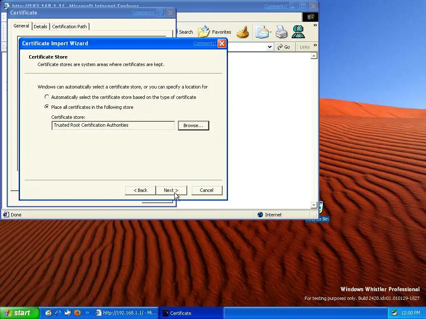The height and width of the screenshot is (319, 426).
Task: Expand toolbar overflow chevron beside Messenger icon
Action: tap(315, 25)
